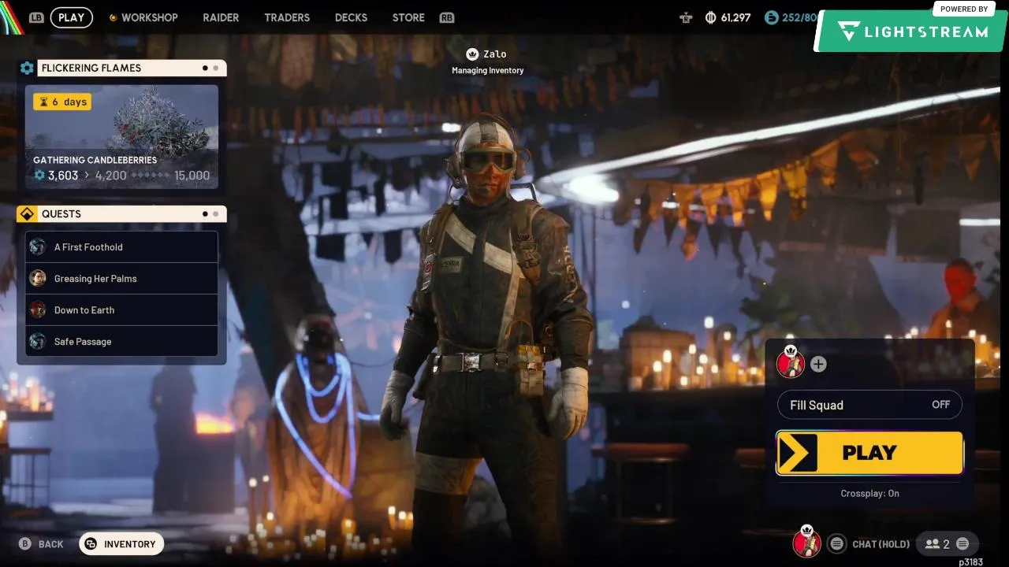Image resolution: width=1009 pixels, height=567 pixels.
Task: Open the RAIDER tab
Action: pyautogui.click(x=221, y=17)
